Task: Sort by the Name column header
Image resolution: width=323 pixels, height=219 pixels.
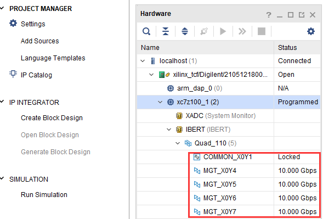Action: pos(206,48)
